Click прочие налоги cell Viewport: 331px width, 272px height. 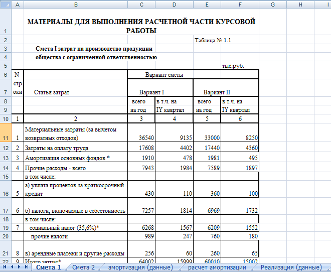click(76, 236)
